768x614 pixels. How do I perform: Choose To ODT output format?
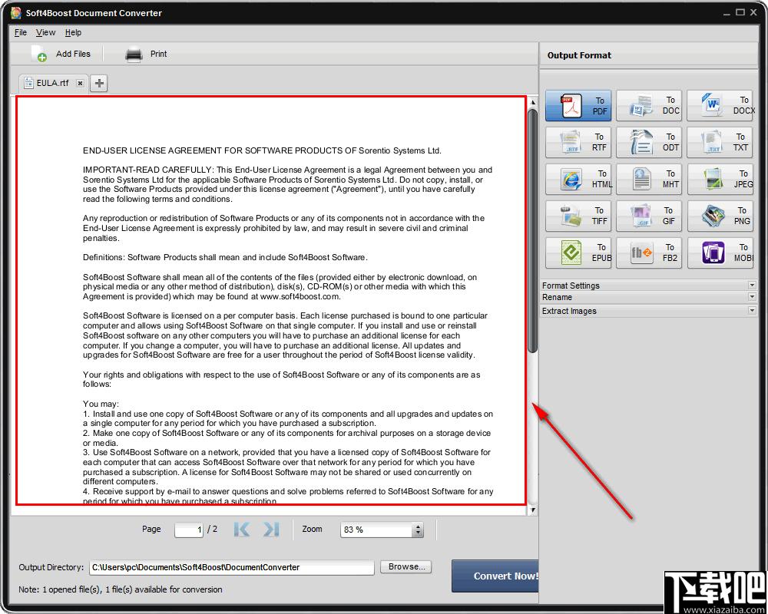pyautogui.click(x=648, y=142)
